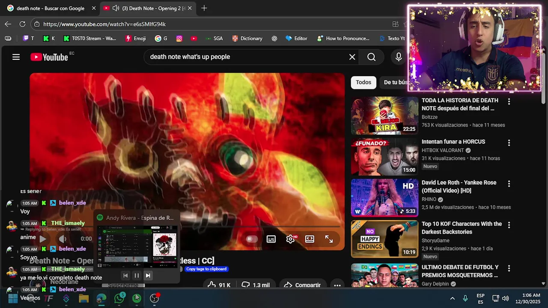Open options for ULTIMO DEBATE DE FUTBOL
548x308 pixels.
509,268
